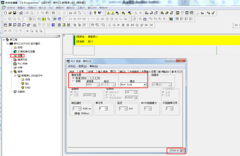Click the New document toolbar icon
Screen dimensions: 240x156
point(5,13)
